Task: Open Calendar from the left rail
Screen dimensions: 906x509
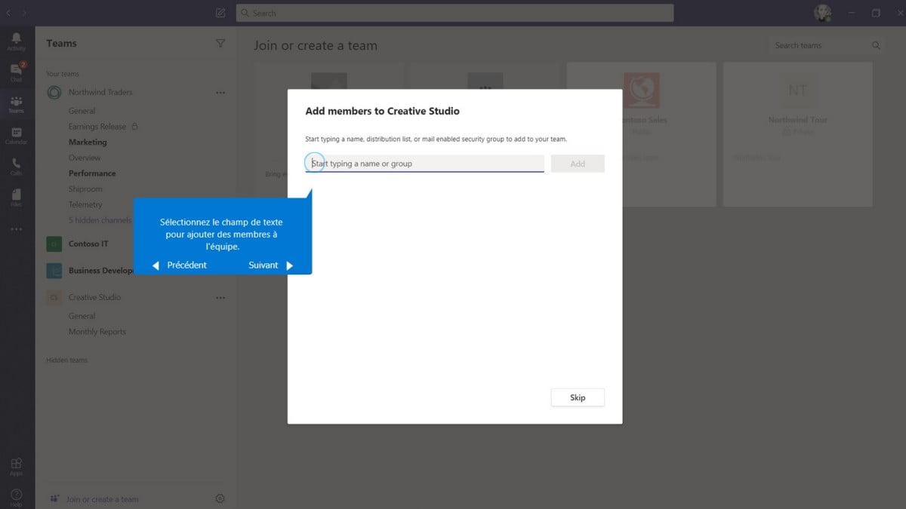Action: click(17, 136)
